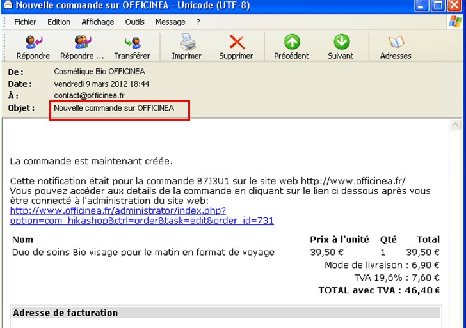Click the recipient contact@officinea.fr
The height and width of the screenshot is (328, 466).
[x=89, y=95]
